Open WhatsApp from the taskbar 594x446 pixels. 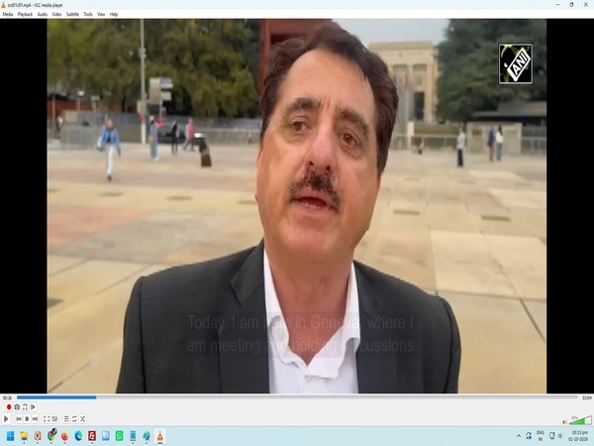pyautogui.click(x=120, y=436)
